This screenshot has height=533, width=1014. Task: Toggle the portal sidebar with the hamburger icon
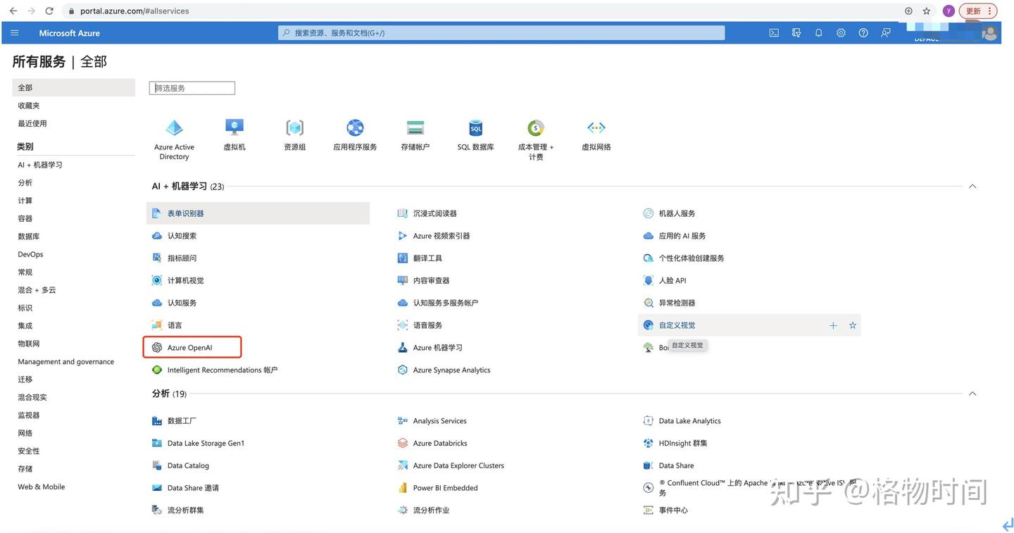[x=14, y=32]
